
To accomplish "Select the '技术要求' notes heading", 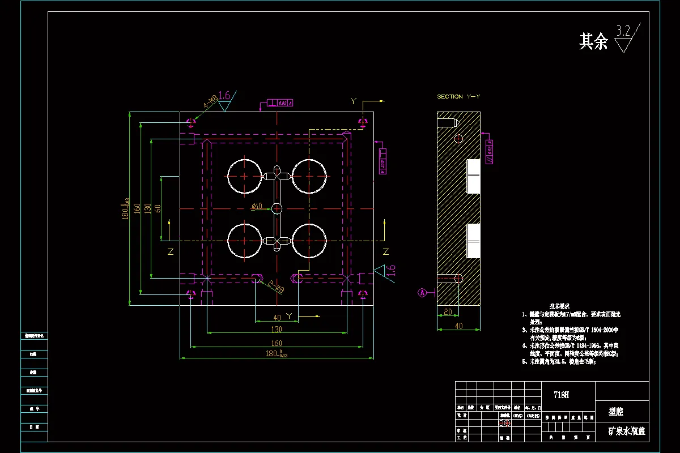I will tap(559, 305).
